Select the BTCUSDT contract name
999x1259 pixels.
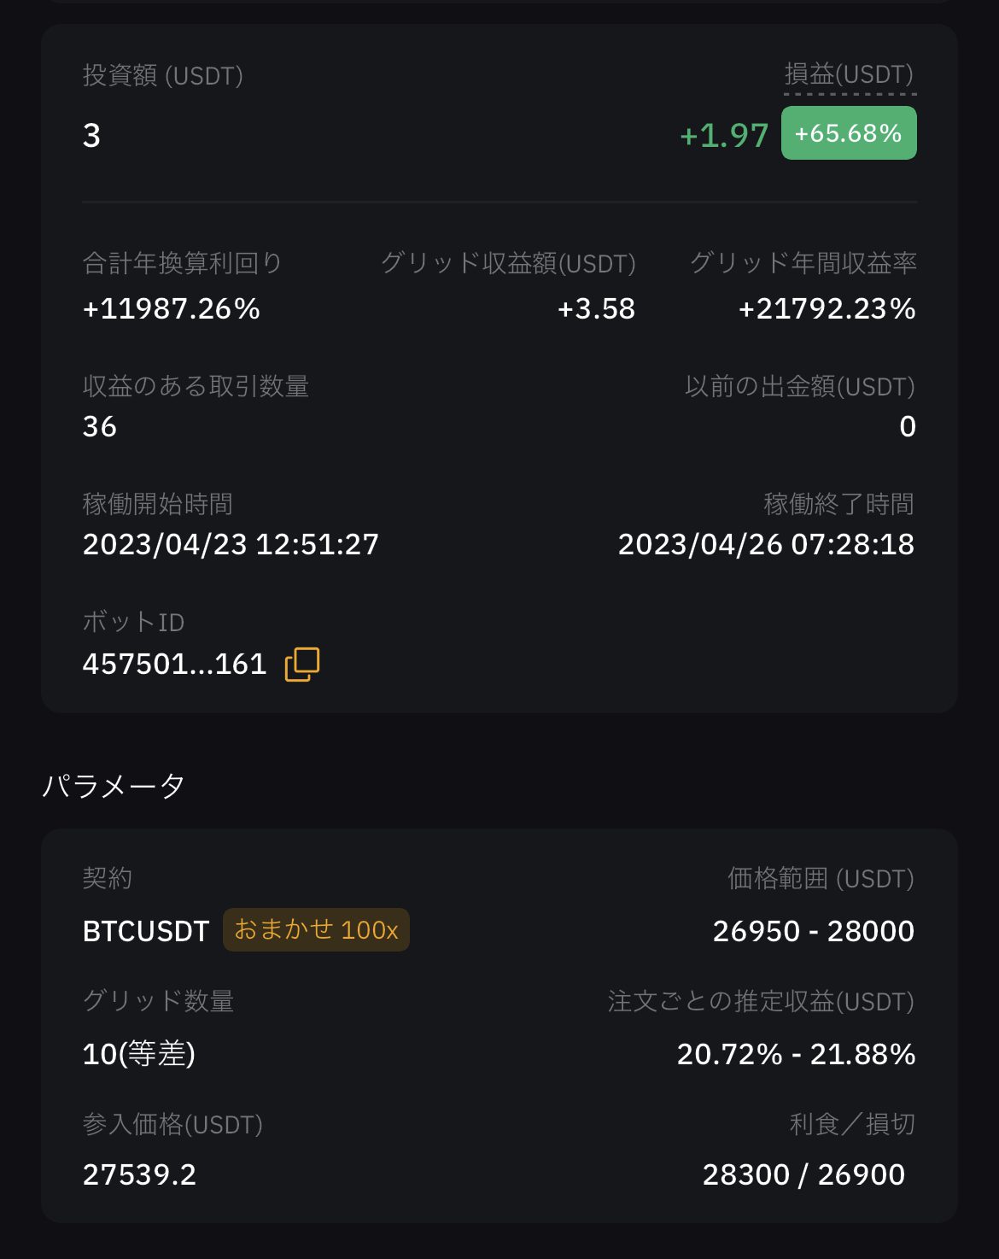point(146,931)
